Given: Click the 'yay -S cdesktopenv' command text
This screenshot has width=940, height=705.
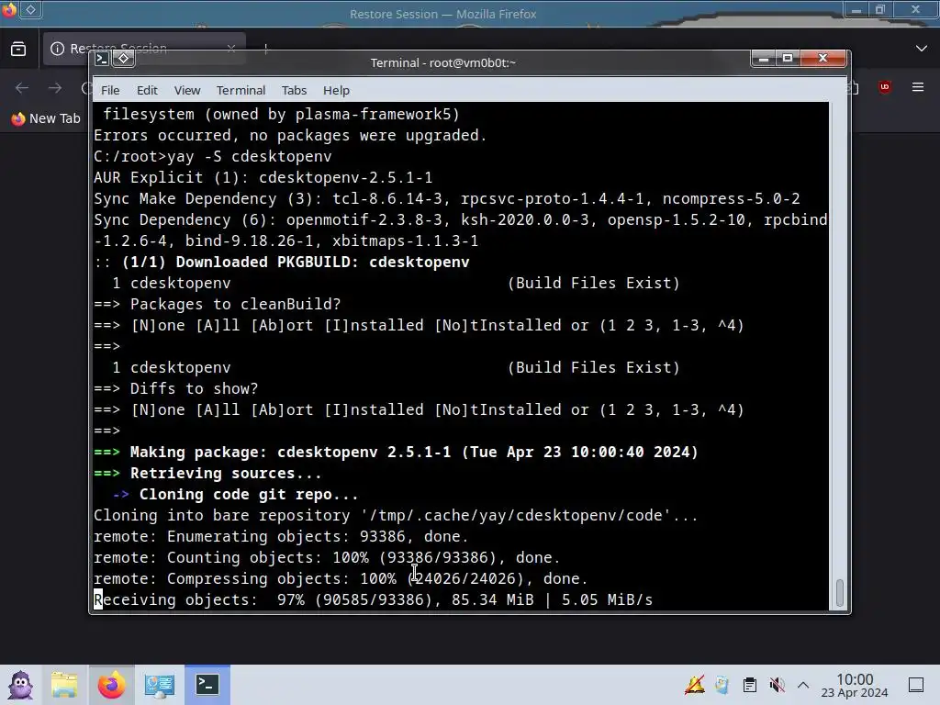Looking at the screenshot, I should (x=250, y=156).
